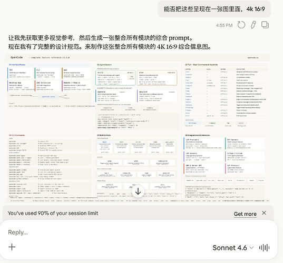Follow the Get more link

tap(245, 214)
